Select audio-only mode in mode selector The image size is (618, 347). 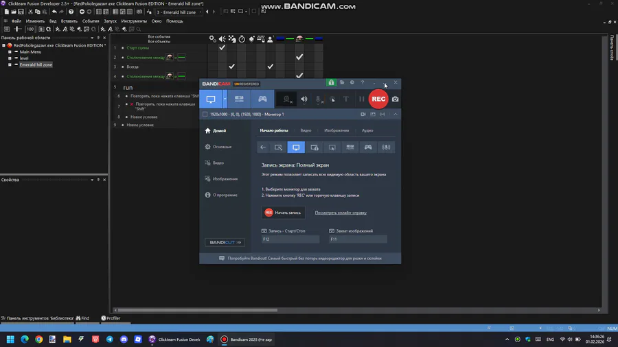coord(386,147)
